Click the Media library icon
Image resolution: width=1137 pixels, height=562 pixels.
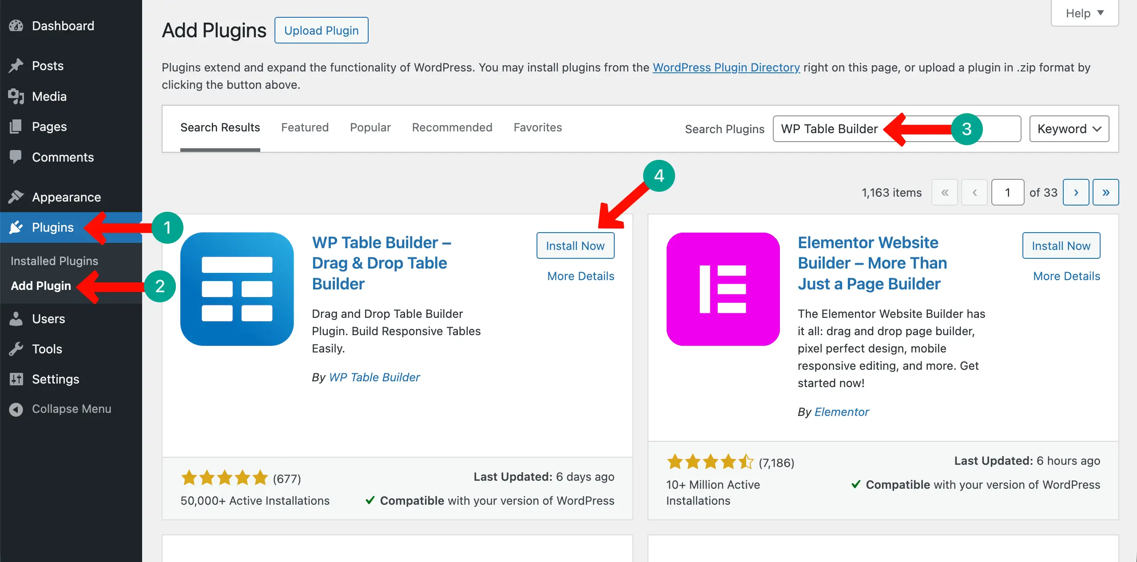16,96
